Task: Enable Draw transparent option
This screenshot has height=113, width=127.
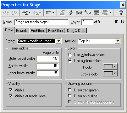Action: click(x=70, y=90)
